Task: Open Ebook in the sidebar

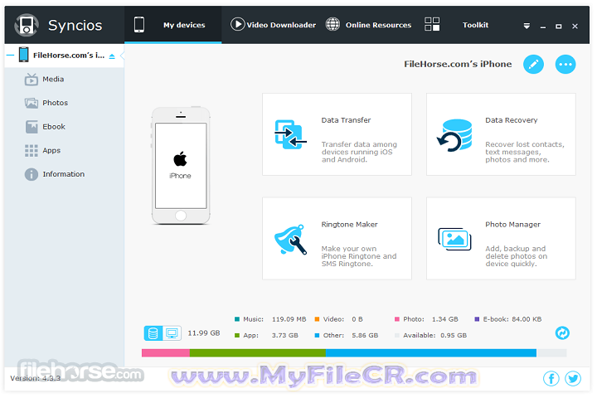Action: click(x=54, y=127)
